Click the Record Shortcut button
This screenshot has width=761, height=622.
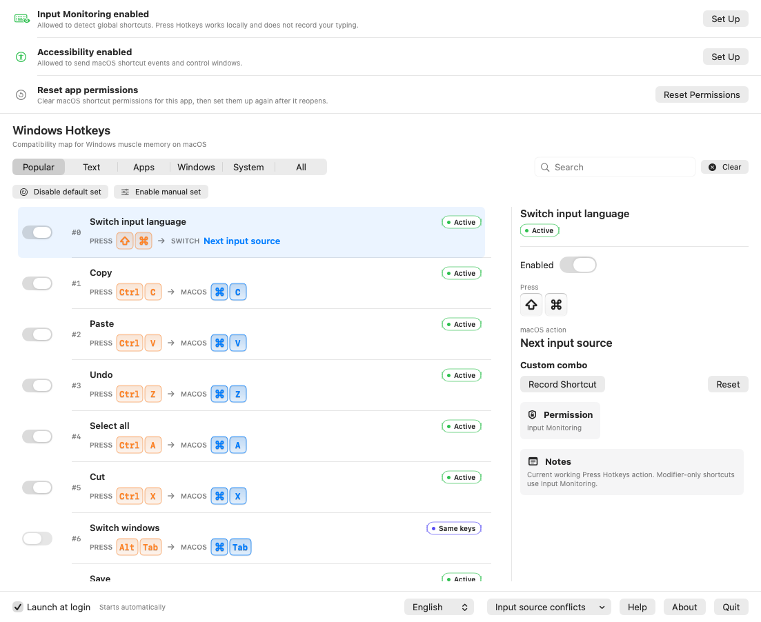(x=562, y=384)
